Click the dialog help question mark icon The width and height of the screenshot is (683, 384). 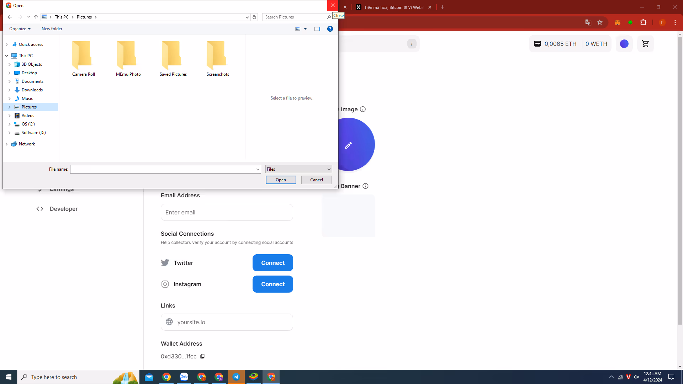click(x=330, y=29)
